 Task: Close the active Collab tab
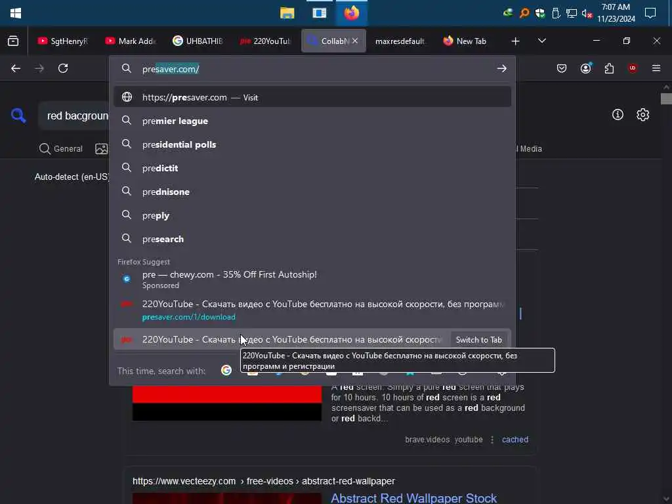point(355,41)
